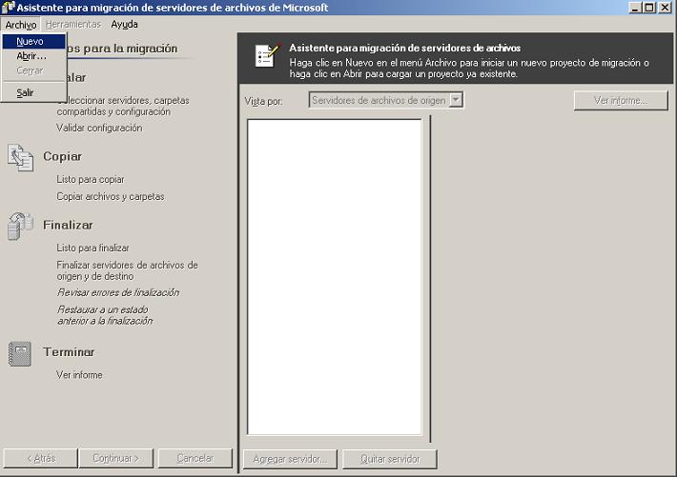Minimize the migration wizard window

(x=636, y=8)
